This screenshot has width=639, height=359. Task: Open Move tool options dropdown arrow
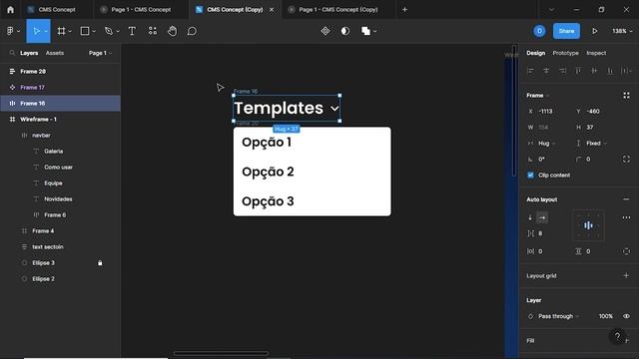point(46,31)
